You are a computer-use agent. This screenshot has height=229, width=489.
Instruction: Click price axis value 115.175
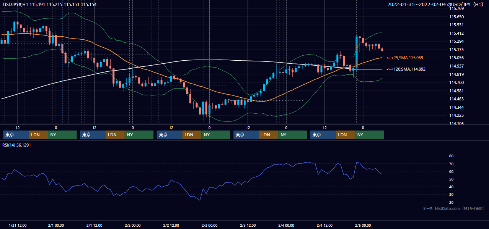pyautogui.click(x=456, y=50)
